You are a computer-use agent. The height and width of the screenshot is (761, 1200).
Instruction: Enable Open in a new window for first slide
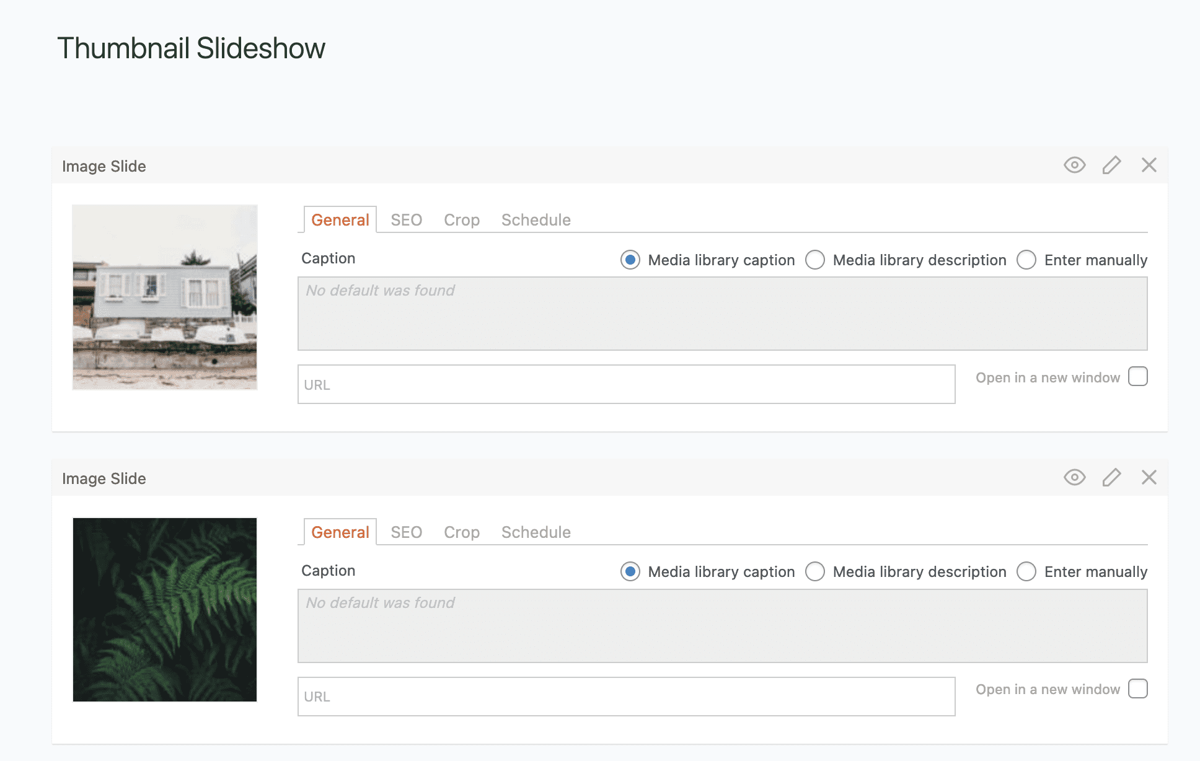[1137, 377]
